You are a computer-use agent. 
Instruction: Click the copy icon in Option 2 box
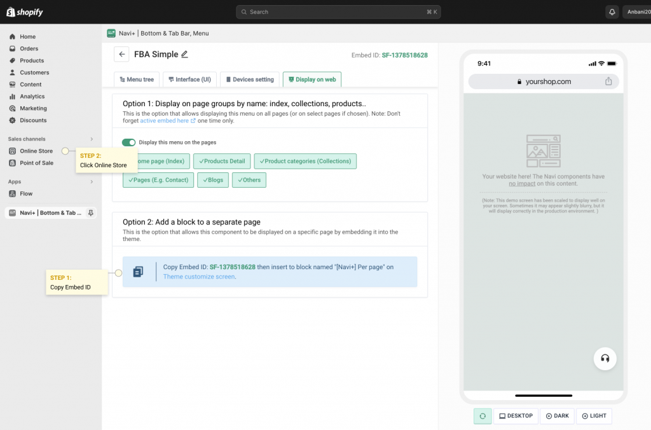[138, 272]
